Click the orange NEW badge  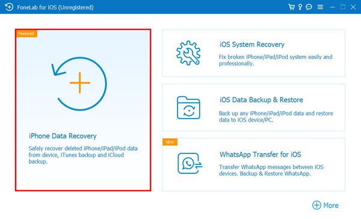point(170,142)
